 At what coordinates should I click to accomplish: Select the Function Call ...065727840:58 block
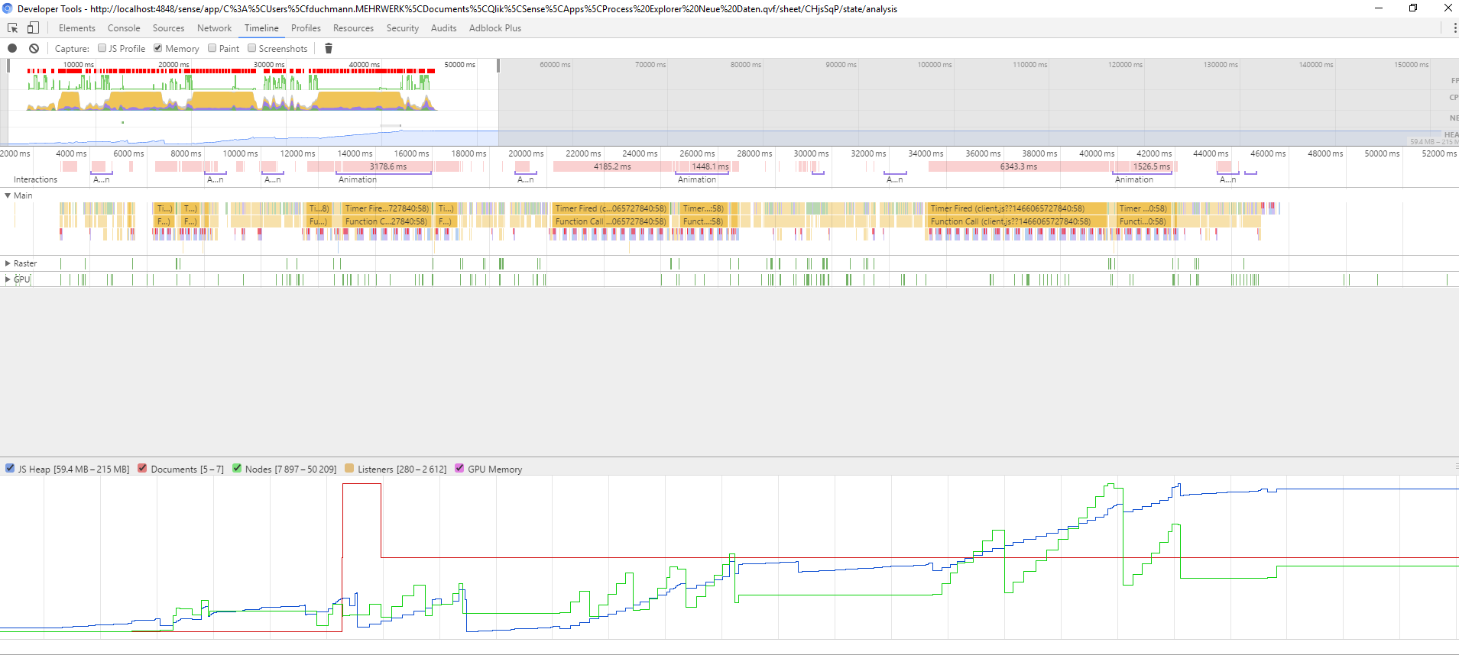pyautogui.click(x=610, y=221)
